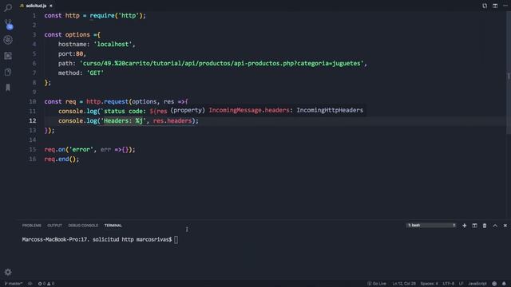Switch to the Debug Console tab
Screen dimensions: 511x287
(83, 226)
